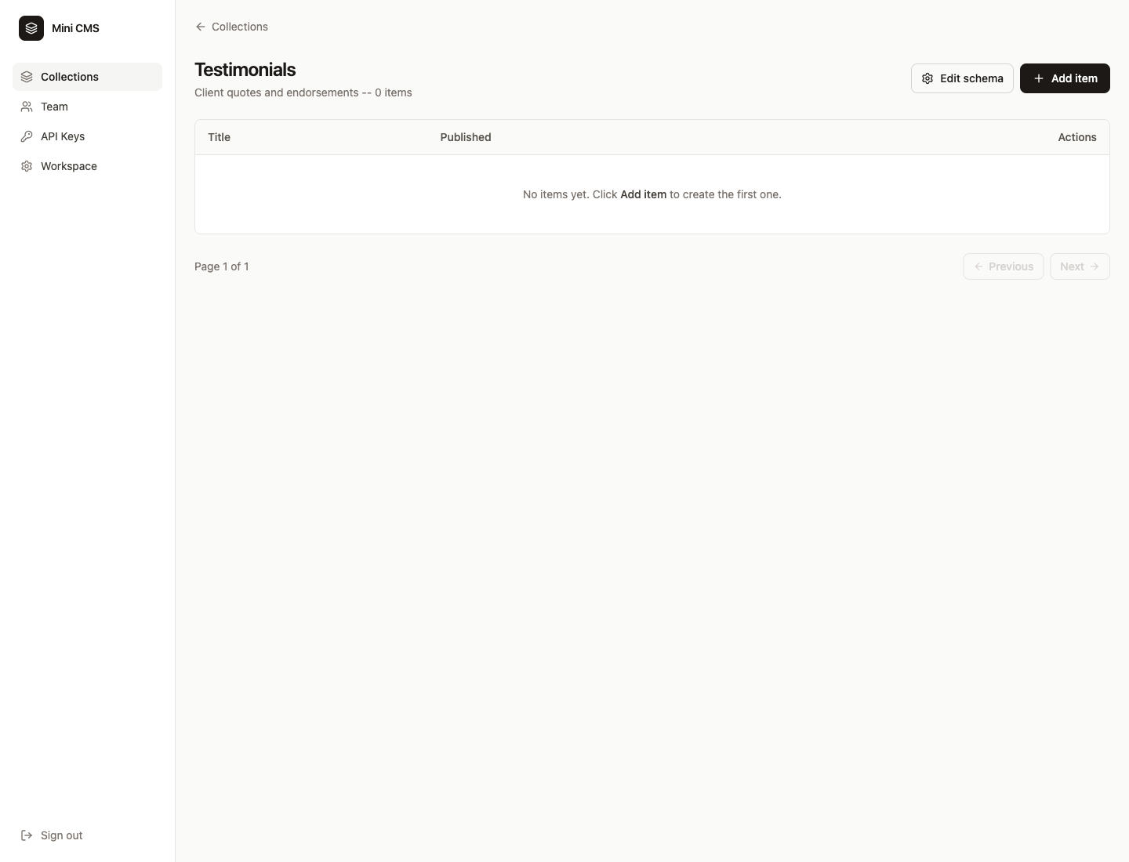This screenshot has height=862, width=1129.
Task: Click the Previous pagination button
Action: pyautogui.click(x=1004, y=266)
